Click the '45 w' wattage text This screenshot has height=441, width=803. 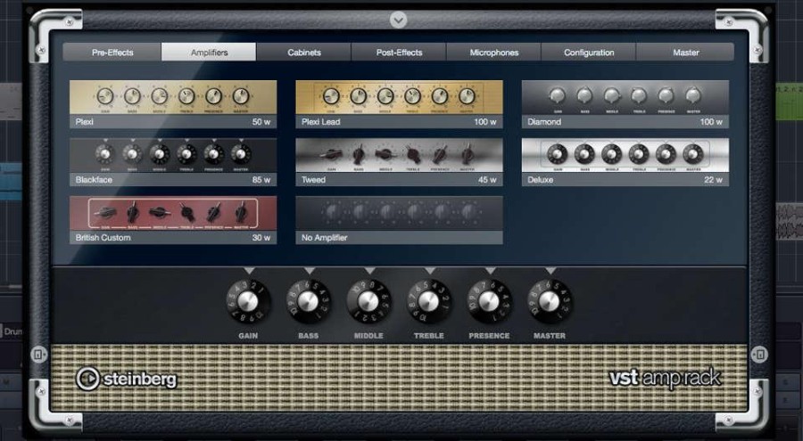(x=487, y=180)
